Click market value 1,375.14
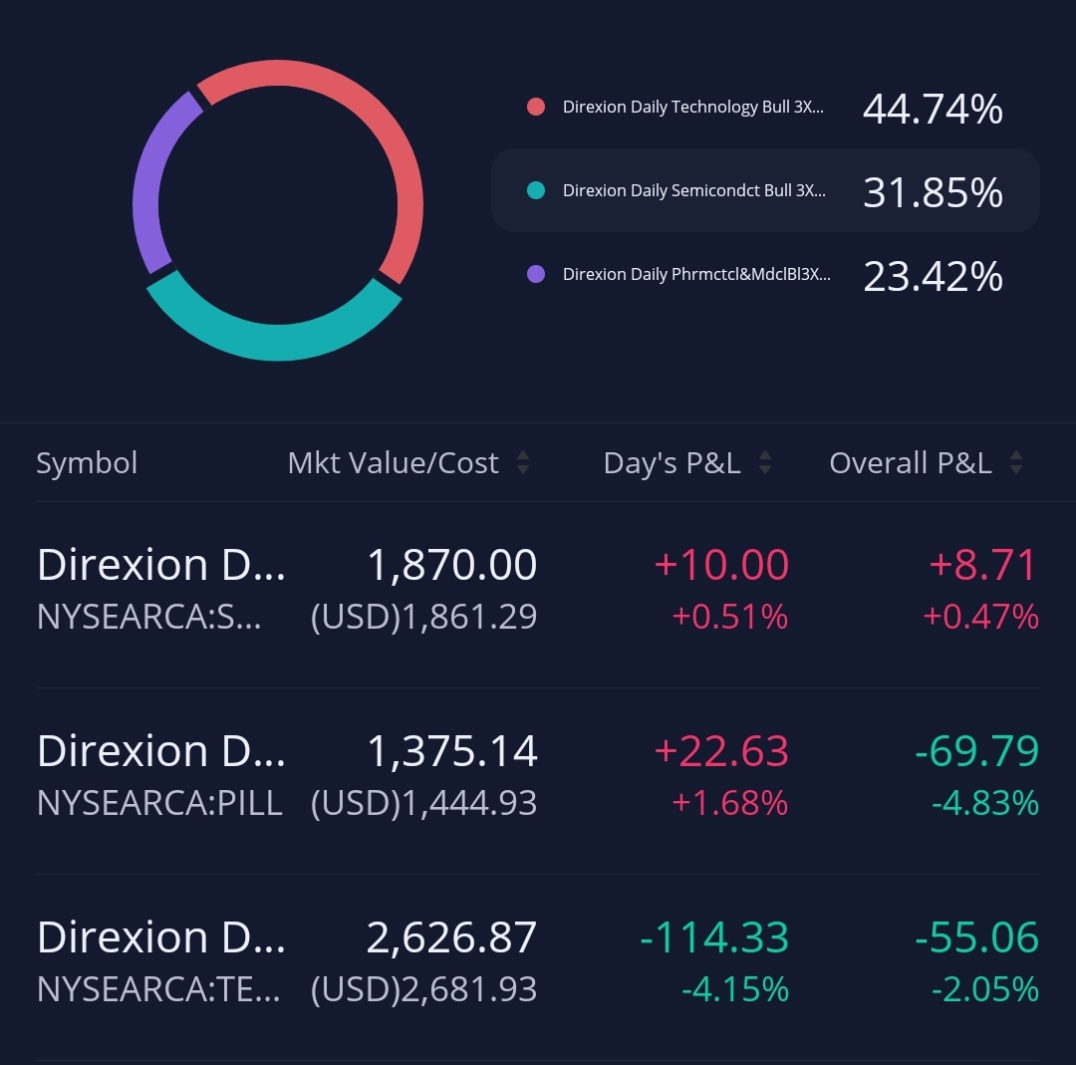Screen dimensions: 1076x1065 tap(452, 751)
